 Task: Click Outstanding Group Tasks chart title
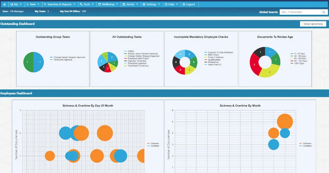click(53, 37)
